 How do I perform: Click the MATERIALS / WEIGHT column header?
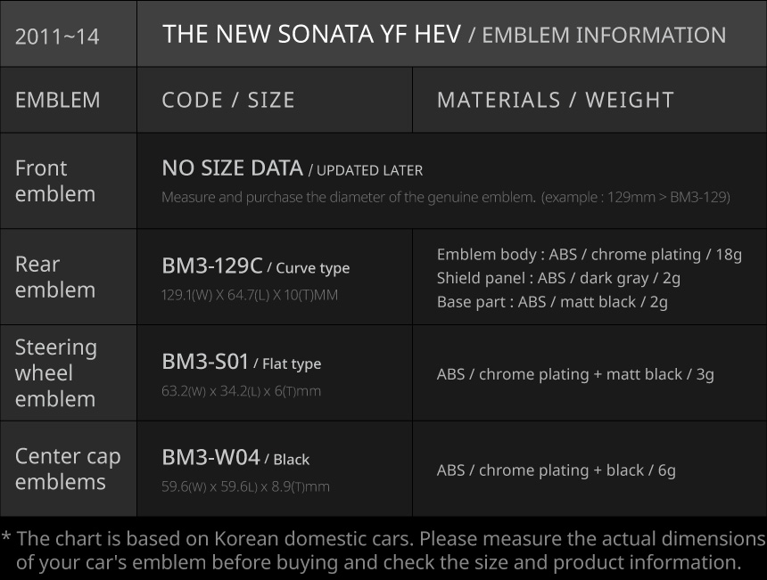point(555,100)
